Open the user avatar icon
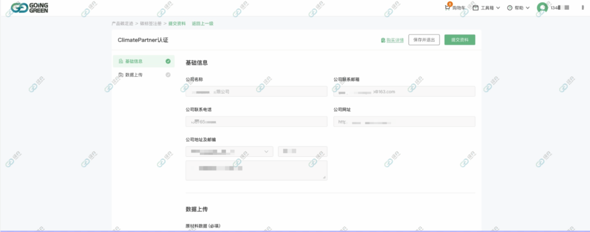This screenshot has width=590, height=232. click(542, 8)
